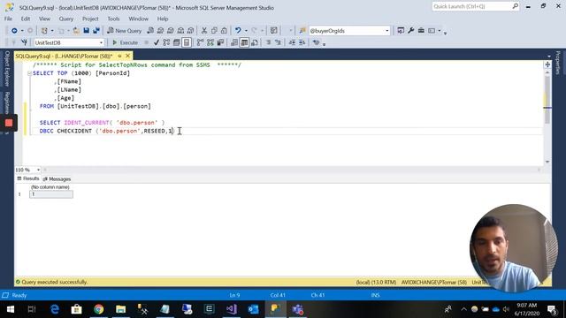Open the Tools menu
Image resolution: width=566 pixels, height=318 pixels.
(113, 19)
